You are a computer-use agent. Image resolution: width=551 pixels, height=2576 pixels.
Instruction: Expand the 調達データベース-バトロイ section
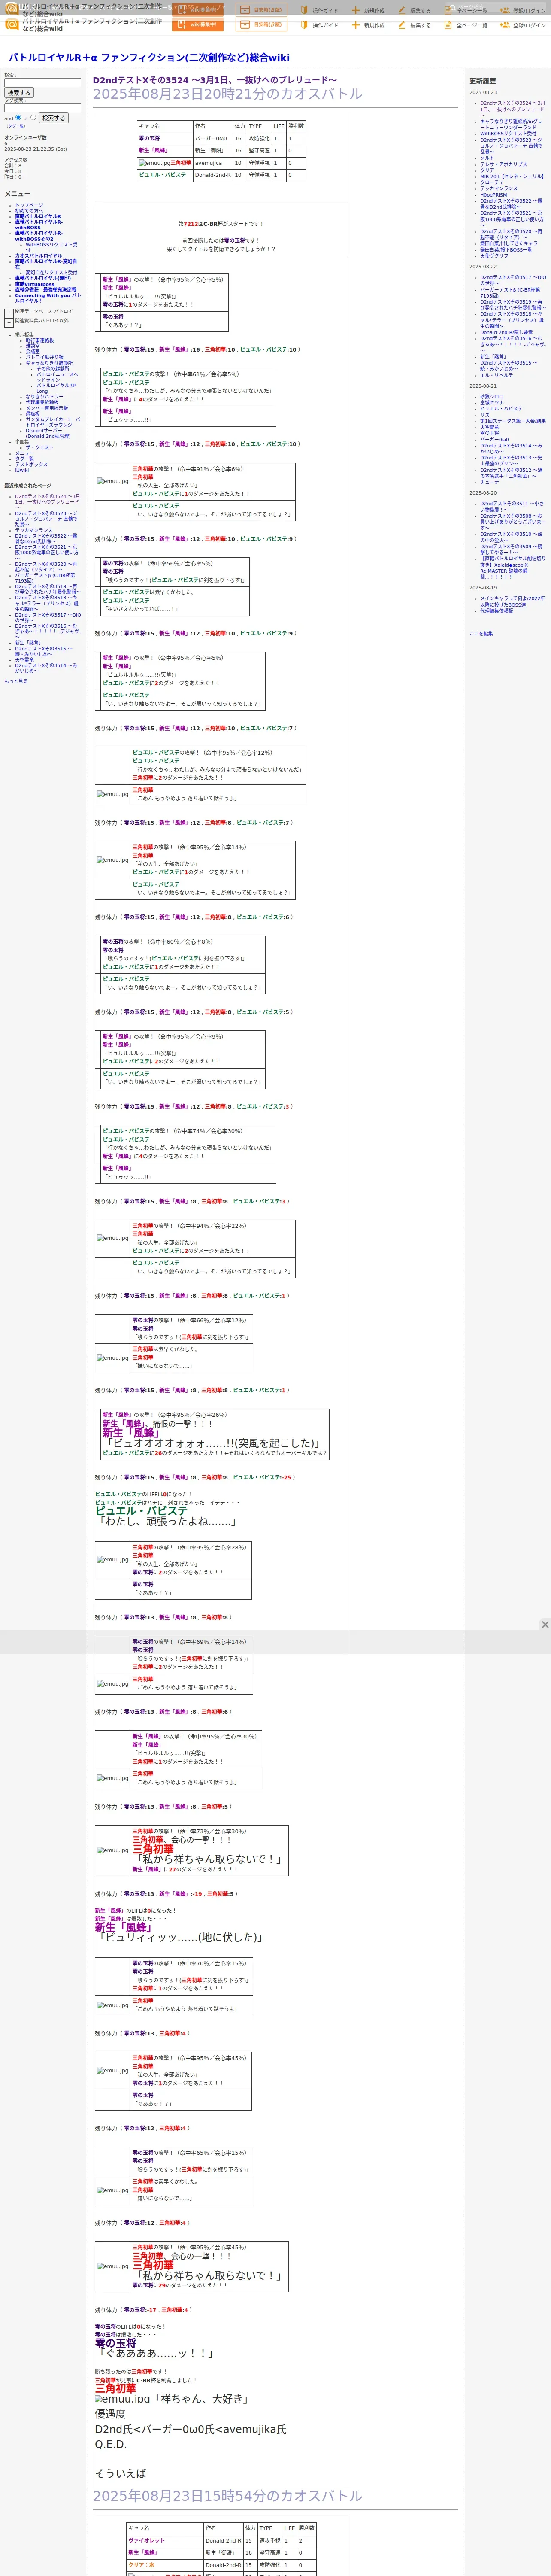9,313
